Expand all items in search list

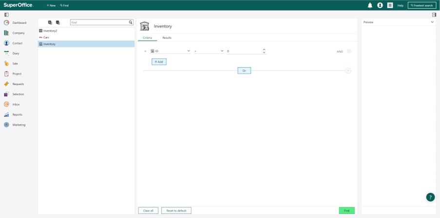pos(50,22)
